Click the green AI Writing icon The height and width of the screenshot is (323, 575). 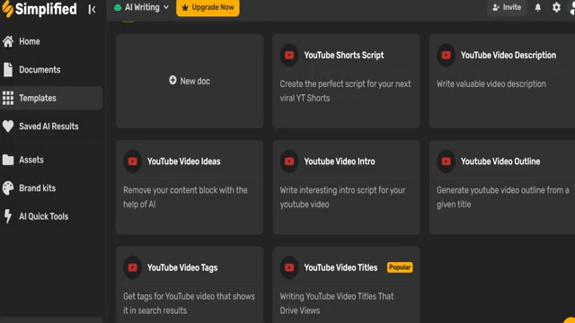coord(118,8)
